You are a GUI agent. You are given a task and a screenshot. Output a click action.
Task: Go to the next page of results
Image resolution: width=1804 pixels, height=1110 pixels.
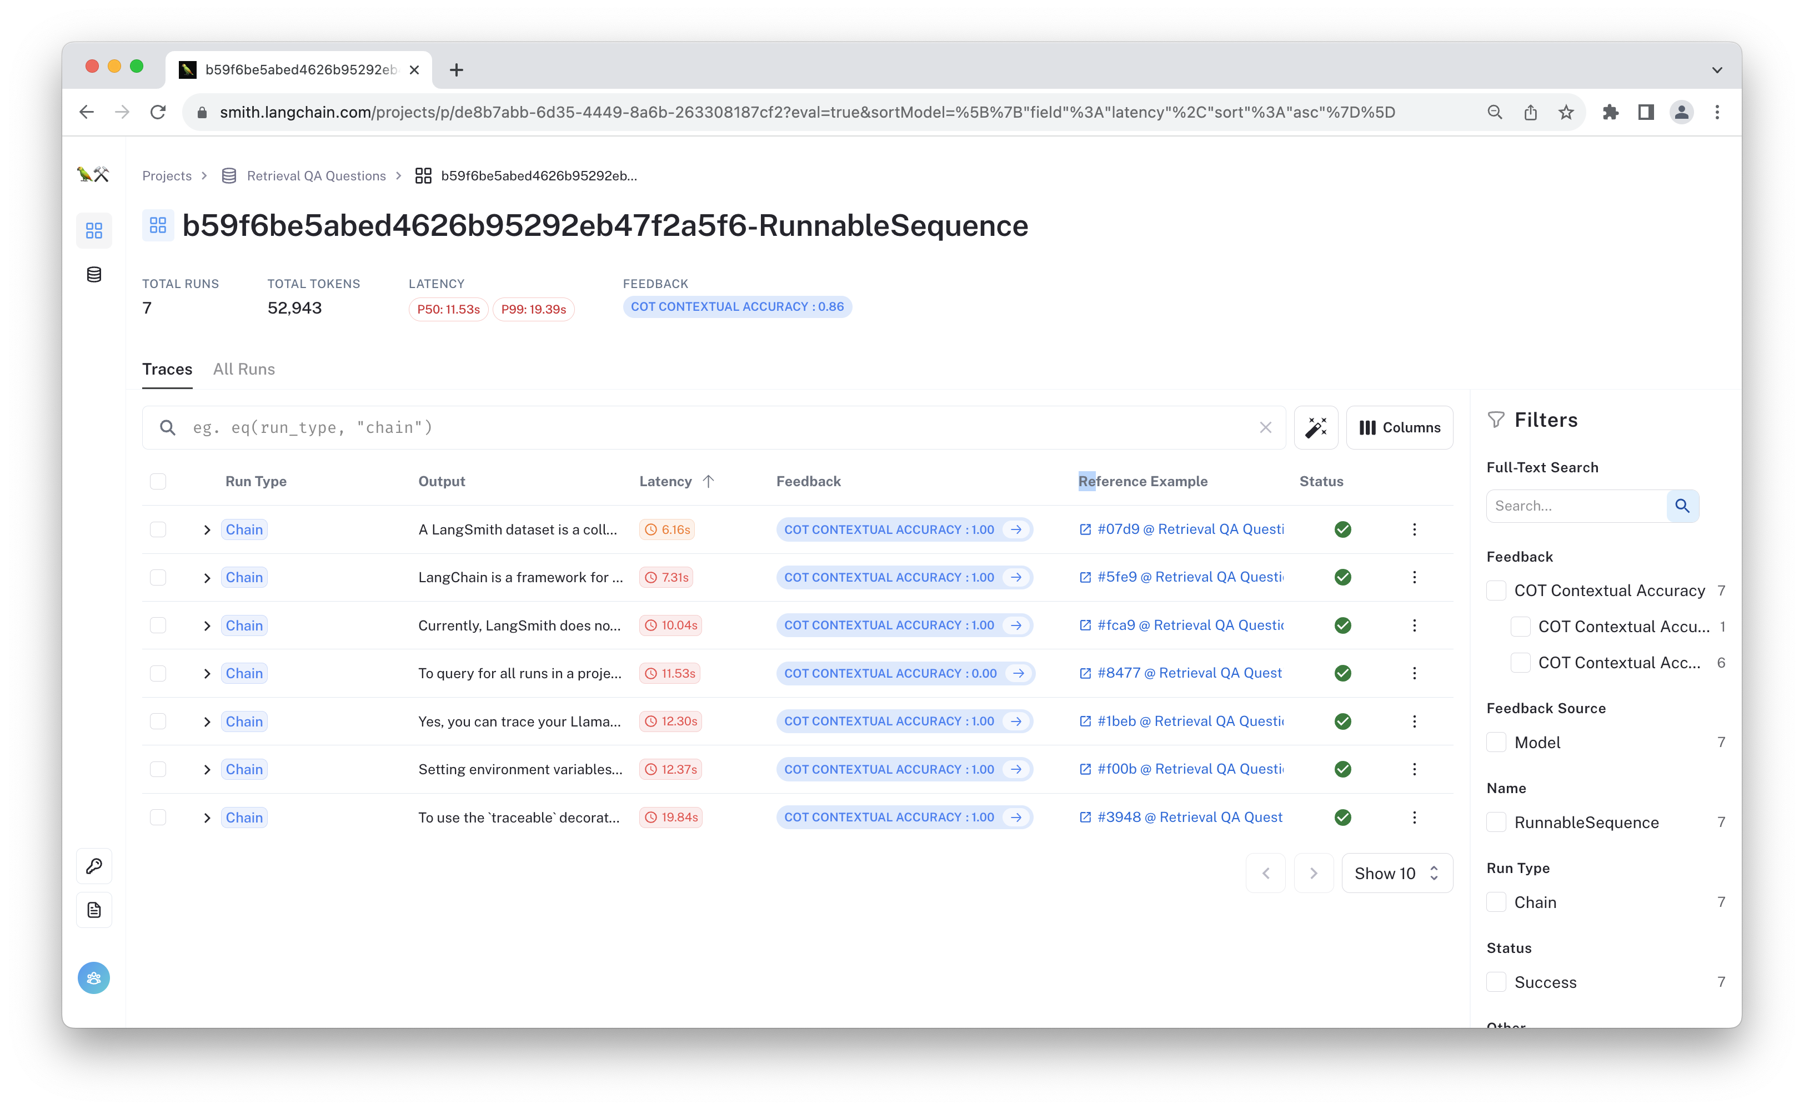point(1314,873)
